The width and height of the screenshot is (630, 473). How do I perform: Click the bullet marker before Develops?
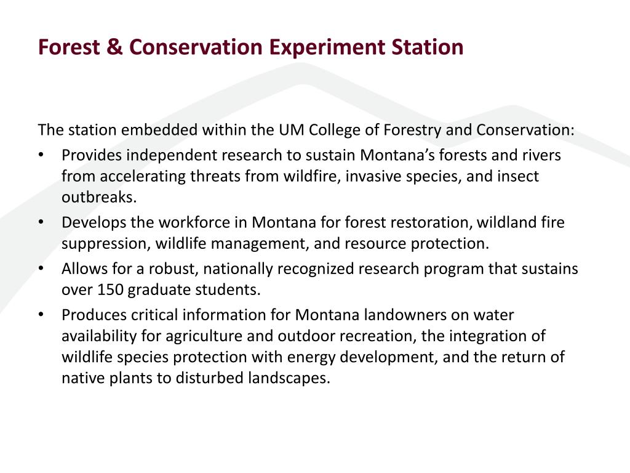coord(41,222)
